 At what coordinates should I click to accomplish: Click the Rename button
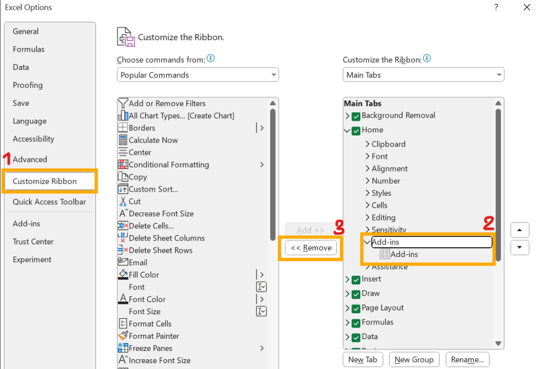[467, 359]
